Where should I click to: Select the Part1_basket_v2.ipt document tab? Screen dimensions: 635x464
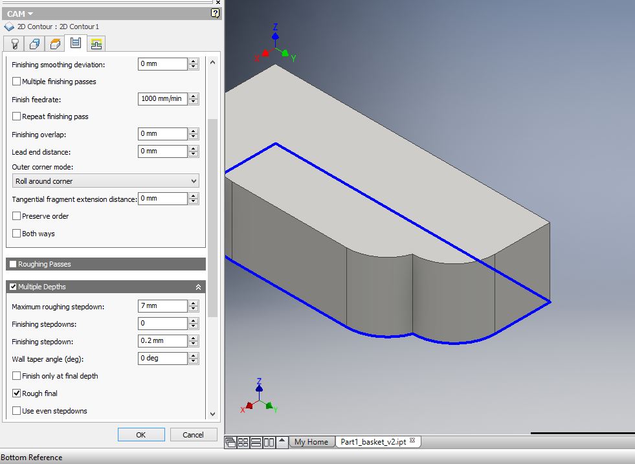(373, 442)
